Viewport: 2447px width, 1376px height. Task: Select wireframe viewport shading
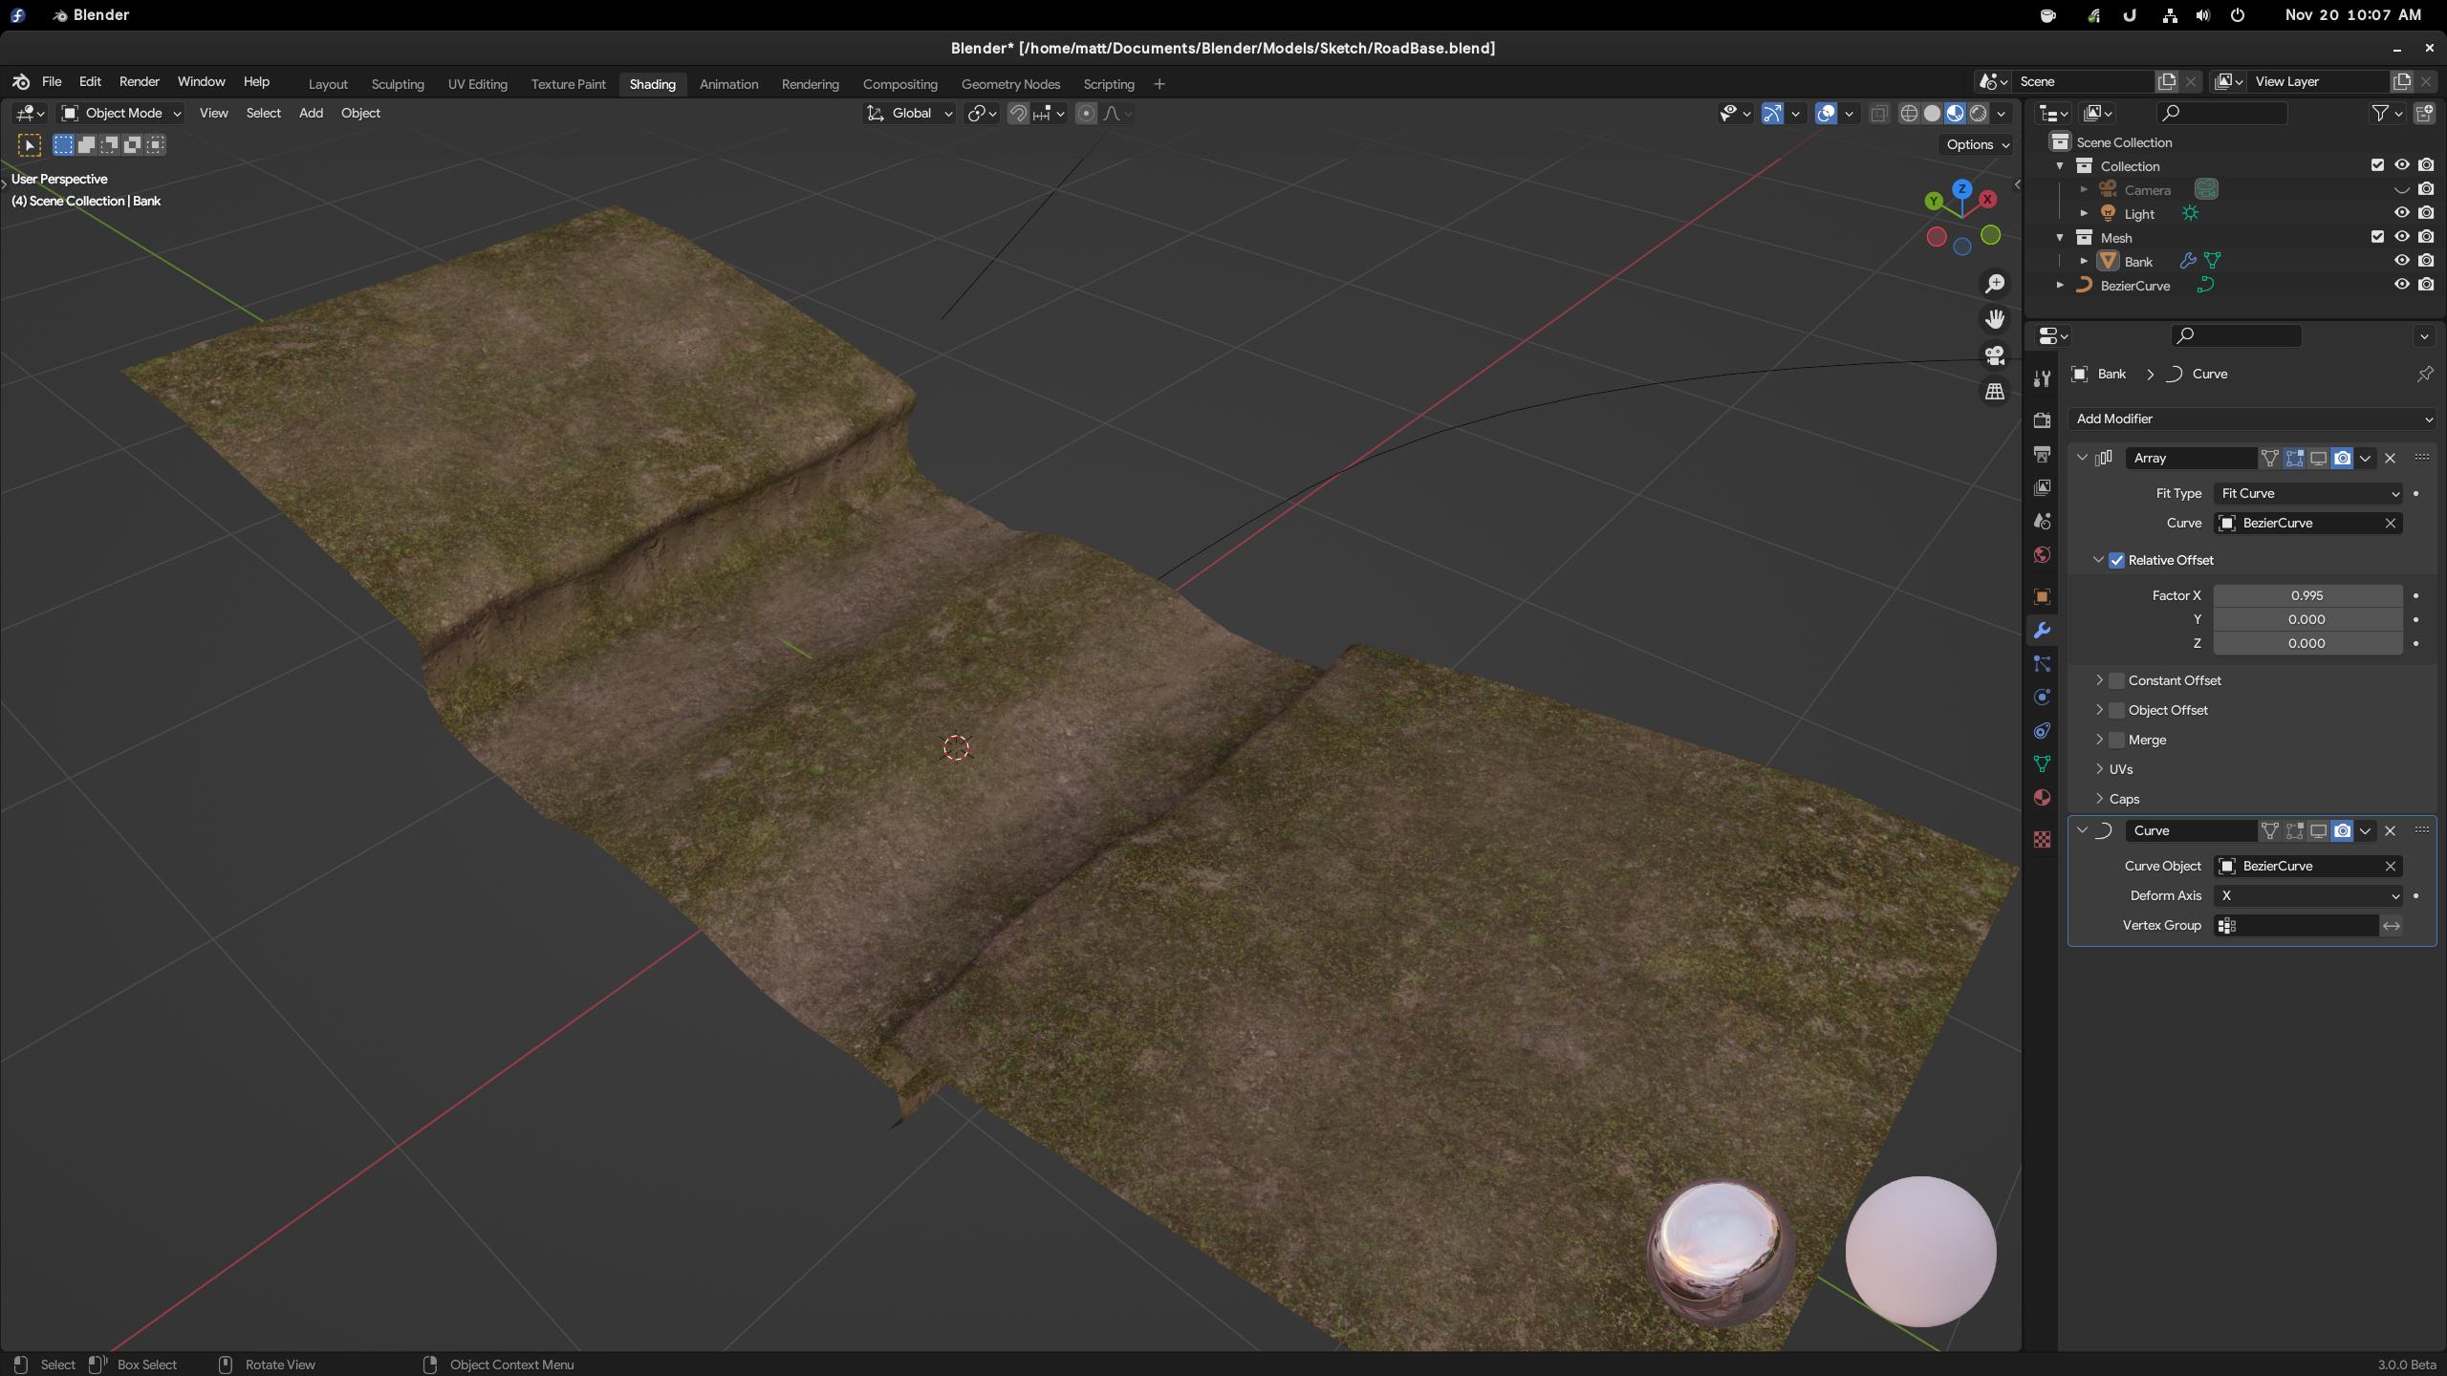[1909, 113]
